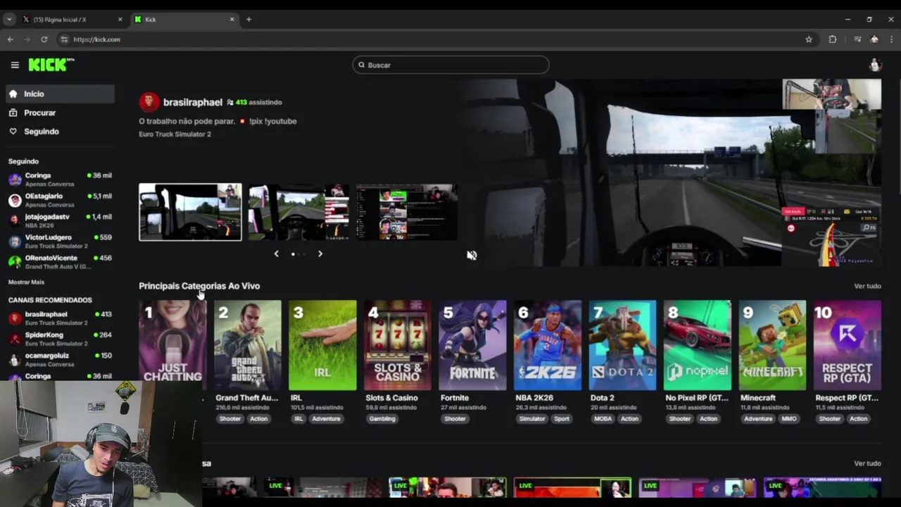The height and width of the screenshot is (507, 901).
Task: Close the Kick browser tab
Action: 232,19
